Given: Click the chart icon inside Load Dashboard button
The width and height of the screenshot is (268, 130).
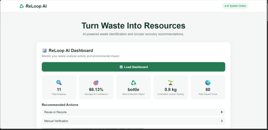Looking at the screenshot, I should click(121, 67).
